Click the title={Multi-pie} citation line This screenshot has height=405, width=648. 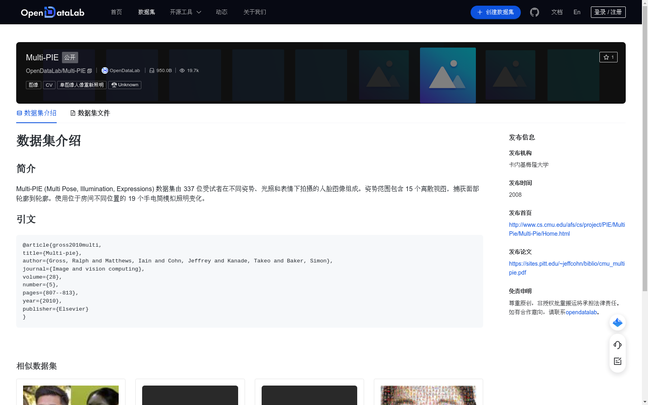click(x=52, y=253)
